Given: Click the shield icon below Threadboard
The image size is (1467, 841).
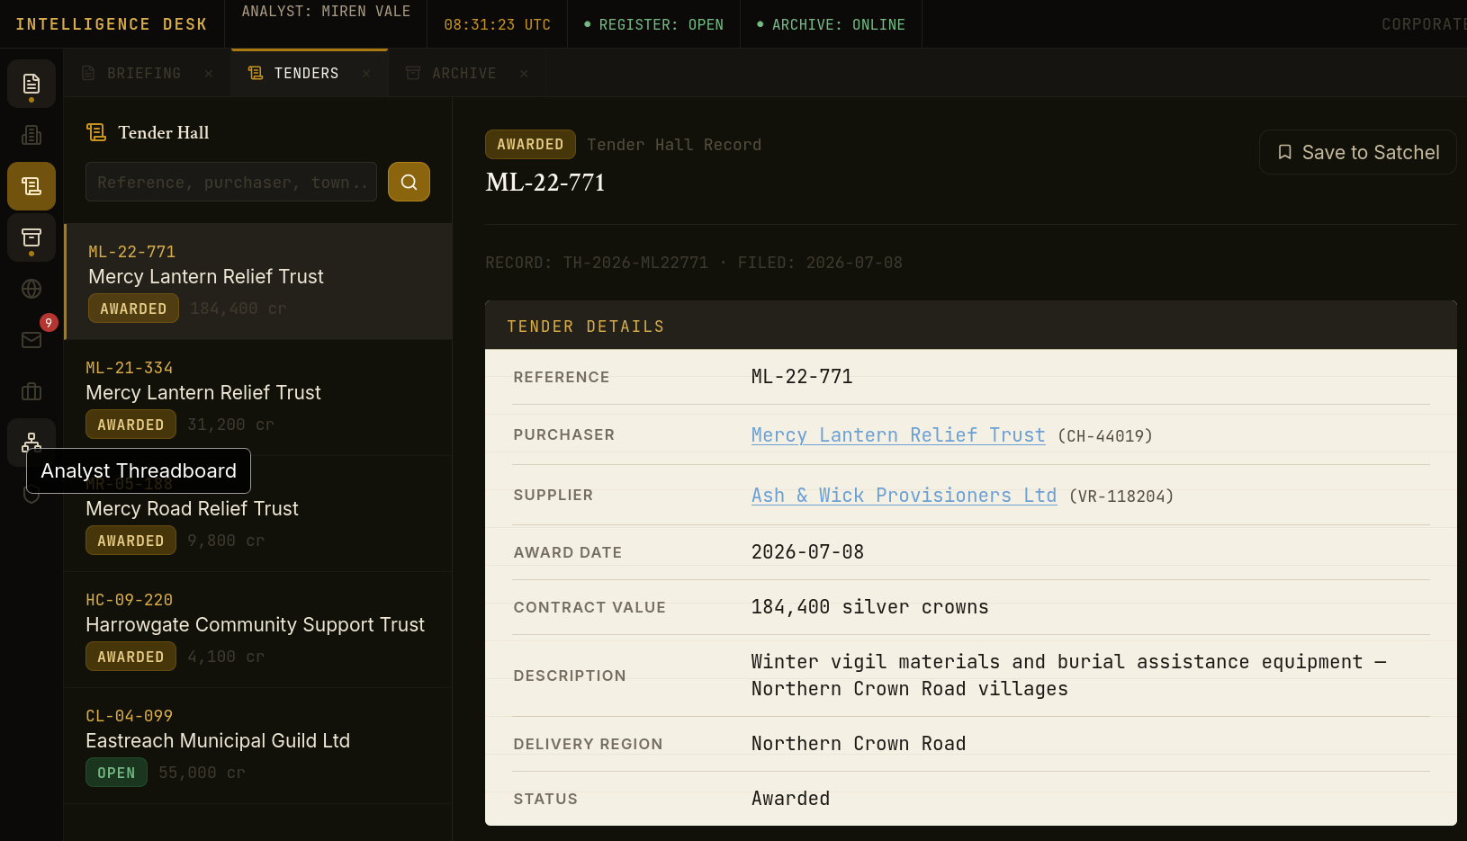Looking at the screenshot, I should 31,494.
